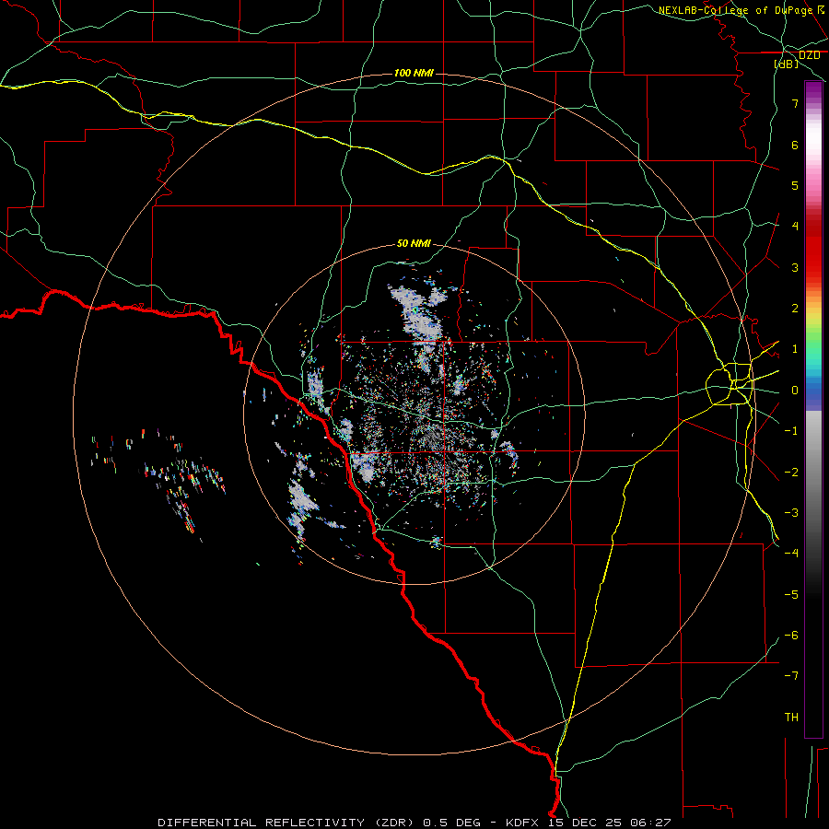
Task: Click the "DZD" legend title
Action: click(x=810, y=55)
